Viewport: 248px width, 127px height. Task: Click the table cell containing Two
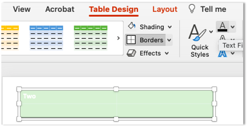[68, 97]
